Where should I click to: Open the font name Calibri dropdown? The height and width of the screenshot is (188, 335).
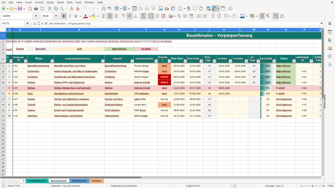click(36, 16)
